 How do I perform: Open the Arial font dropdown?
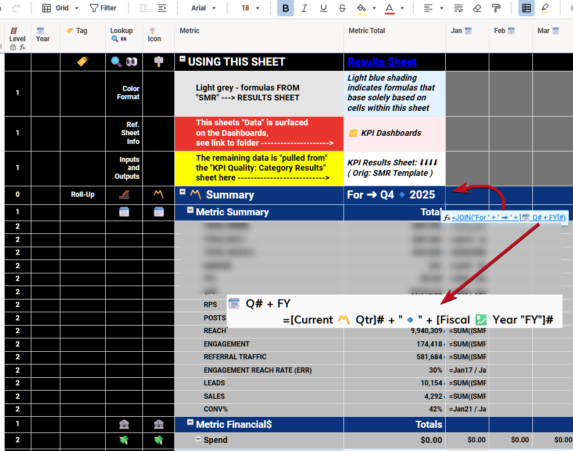pos(203,8)
